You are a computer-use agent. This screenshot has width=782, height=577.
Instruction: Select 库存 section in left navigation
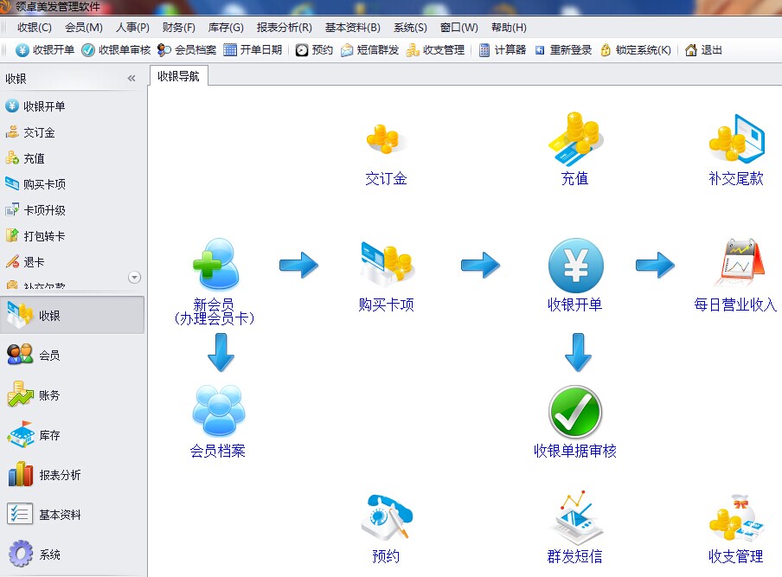click(49, 435)
